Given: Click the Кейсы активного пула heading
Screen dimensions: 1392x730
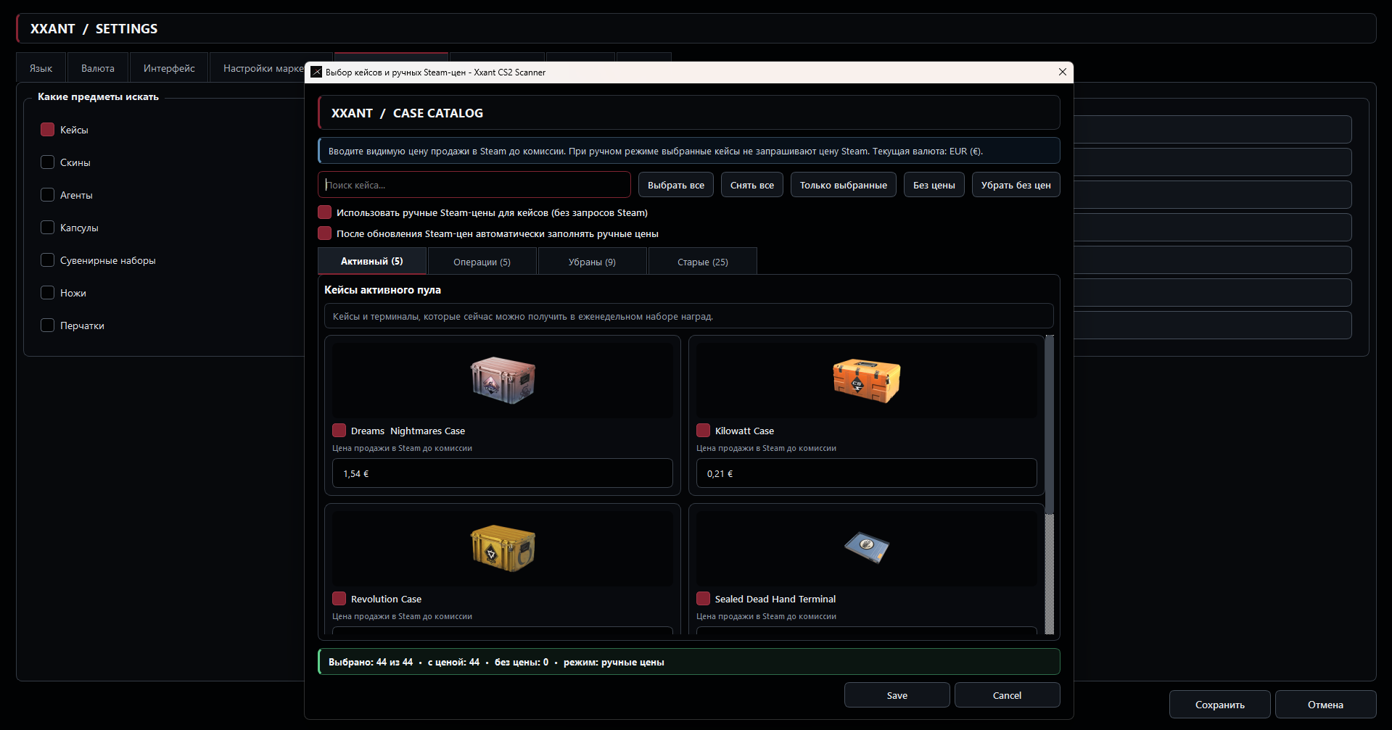Looking at the screenshot, I should pos(383,290).
